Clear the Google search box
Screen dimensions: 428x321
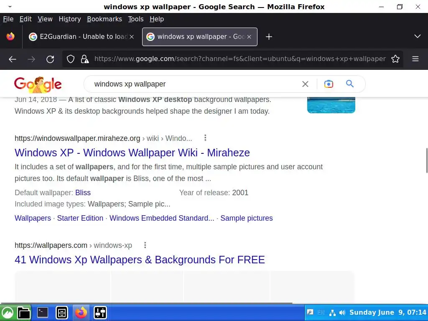click(305, 84)
